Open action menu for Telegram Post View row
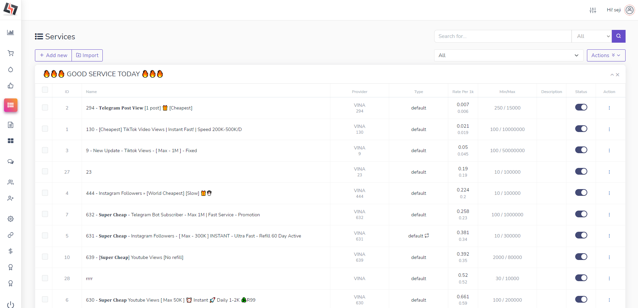The image size is (638, 308). pyautogui.click(x=609, y=108)
